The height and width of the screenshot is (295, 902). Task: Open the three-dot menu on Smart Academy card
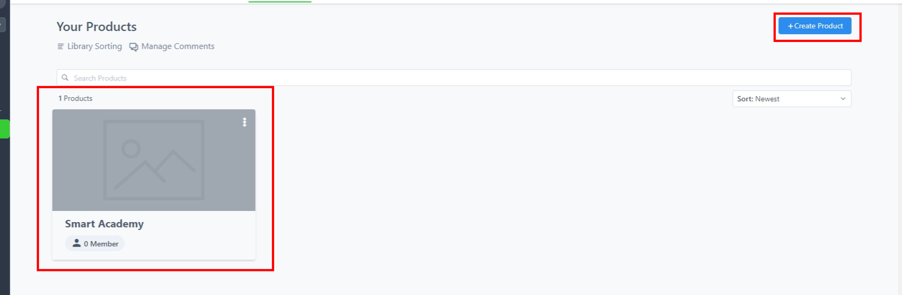coord(244,122)
